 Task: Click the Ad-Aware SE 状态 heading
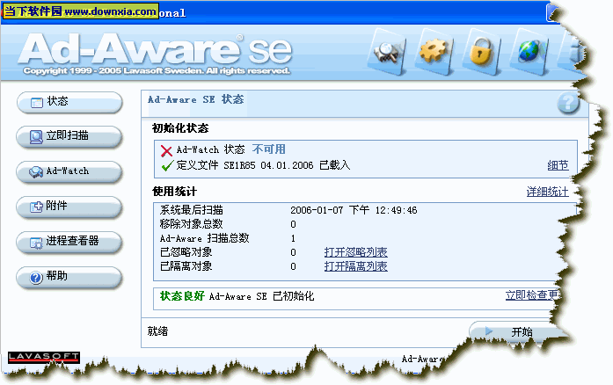point(196,99)
